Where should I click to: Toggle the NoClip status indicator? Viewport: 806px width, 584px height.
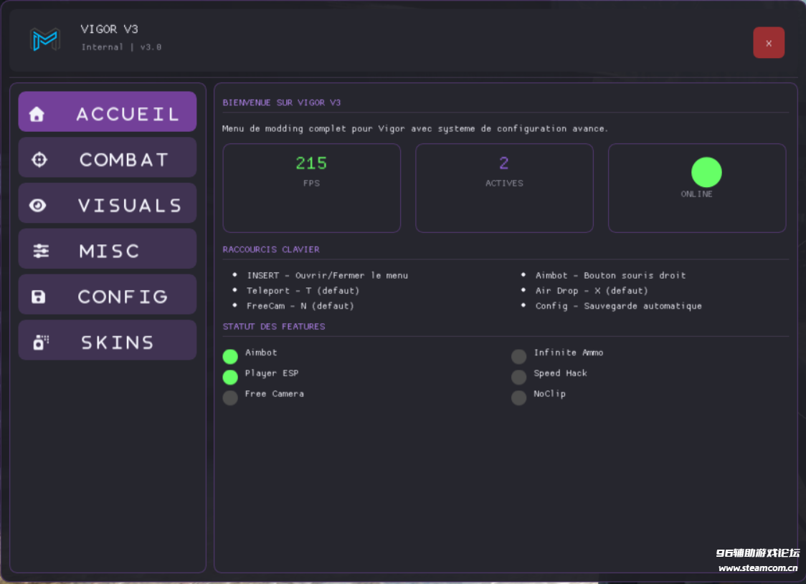click(x=518, y=398)
